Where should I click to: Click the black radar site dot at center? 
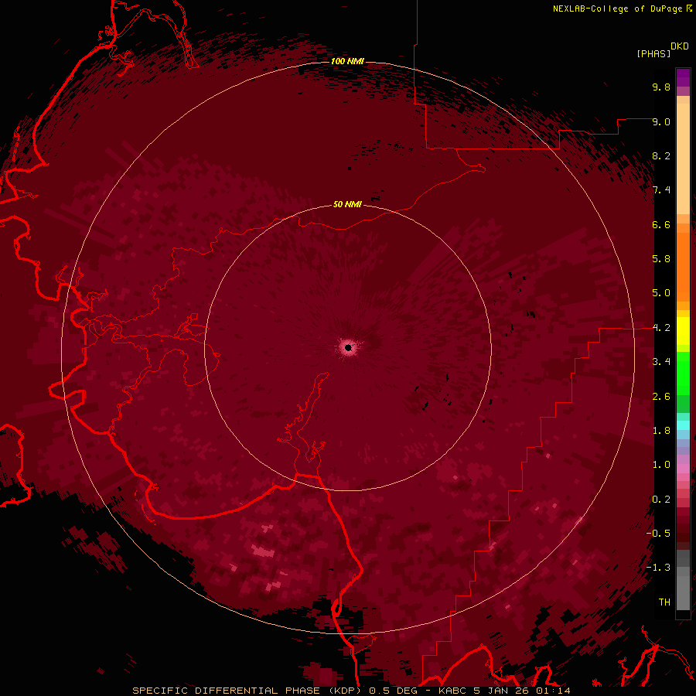tap(349, 347)
